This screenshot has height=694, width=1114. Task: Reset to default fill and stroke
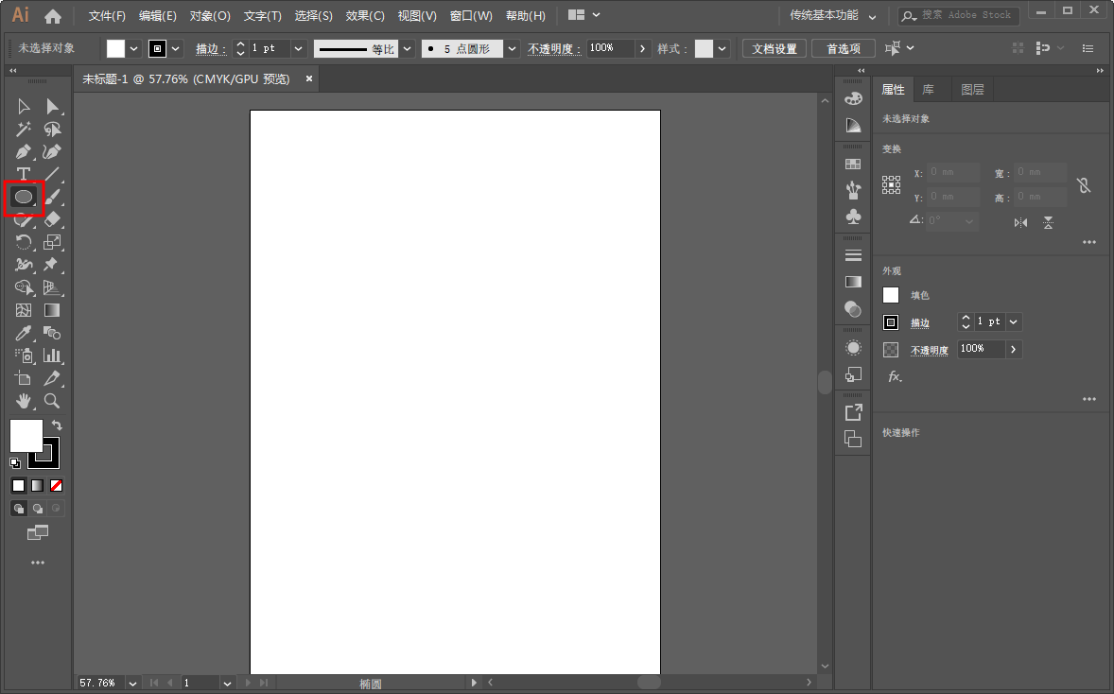pyautogui.click(x=15, y=463)
